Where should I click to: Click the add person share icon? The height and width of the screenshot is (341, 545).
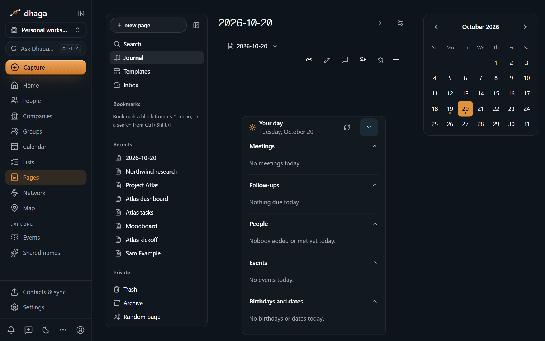(x=363, y=60)
